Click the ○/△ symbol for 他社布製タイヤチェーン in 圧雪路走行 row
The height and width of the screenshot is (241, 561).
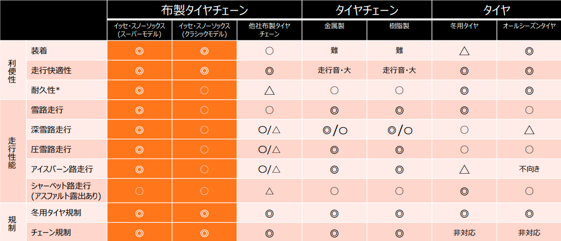click(x=270, y=150)
